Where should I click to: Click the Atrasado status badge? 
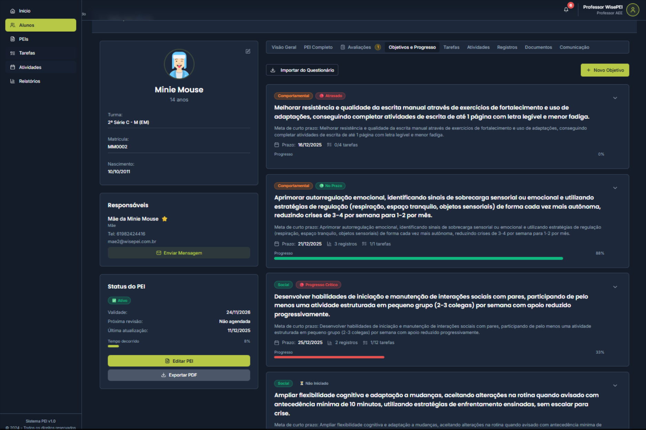tap(330, 96)
